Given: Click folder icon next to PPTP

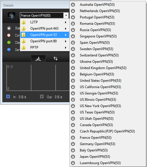Looking at the screenshot, I should click(23, 48).
